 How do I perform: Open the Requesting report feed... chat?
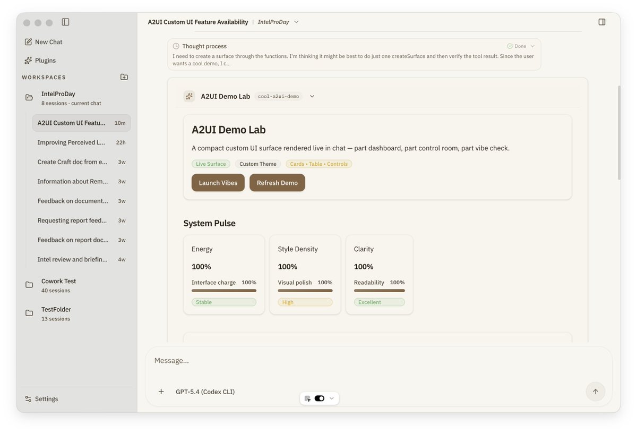click(x=81, y=220)
